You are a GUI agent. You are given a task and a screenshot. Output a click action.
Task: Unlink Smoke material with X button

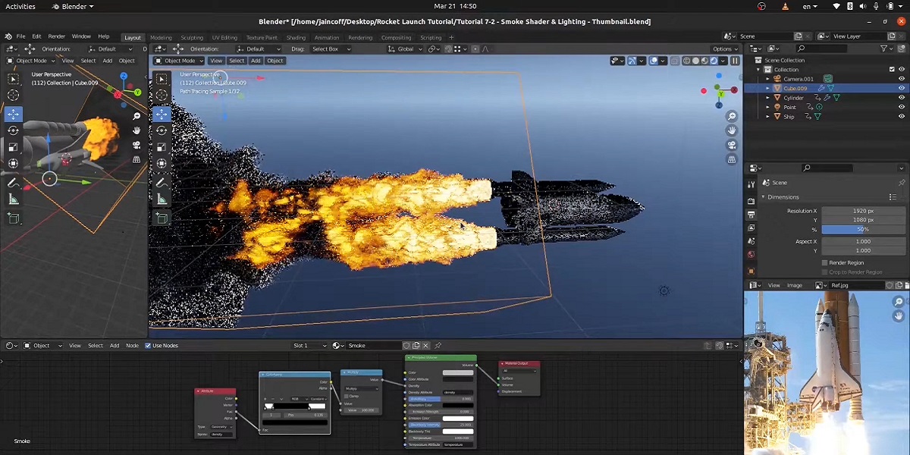tap(425, 345)
